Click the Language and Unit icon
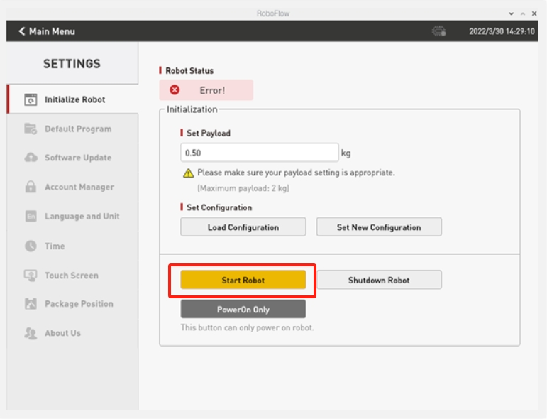547x419 pixels. 31,217
